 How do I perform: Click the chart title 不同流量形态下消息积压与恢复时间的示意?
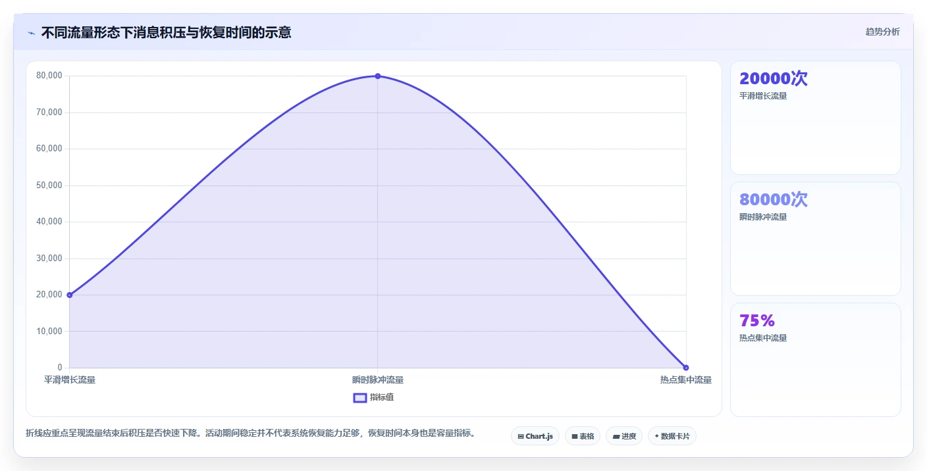(166, 32)
